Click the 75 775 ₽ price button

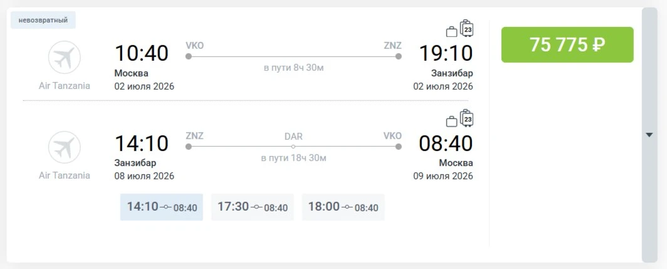click(x=567, y=45)
